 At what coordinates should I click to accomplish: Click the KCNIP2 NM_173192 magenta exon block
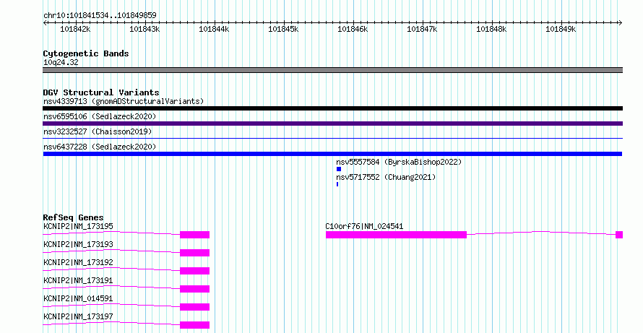coord(195,271)
